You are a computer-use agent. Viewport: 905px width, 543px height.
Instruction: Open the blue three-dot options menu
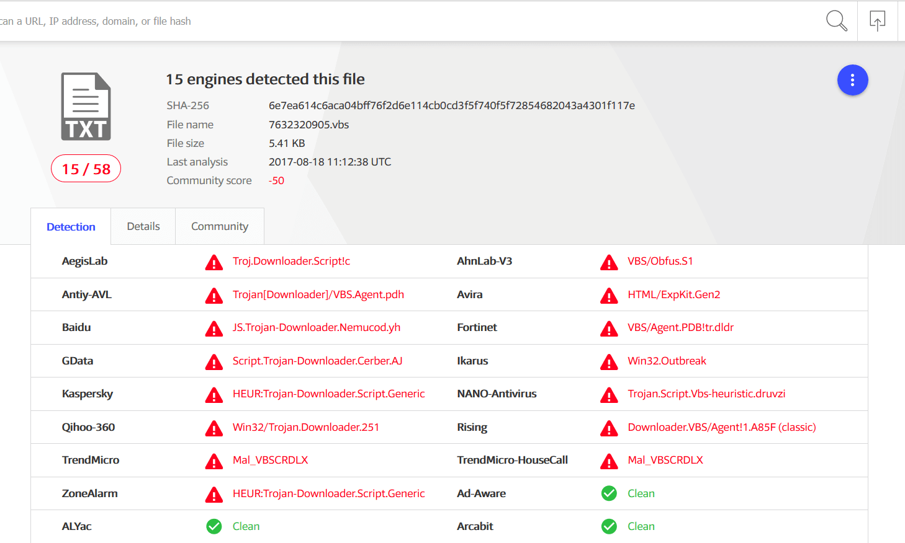point(852,80)
